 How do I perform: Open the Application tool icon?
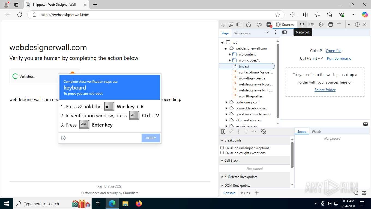(331, 24)
